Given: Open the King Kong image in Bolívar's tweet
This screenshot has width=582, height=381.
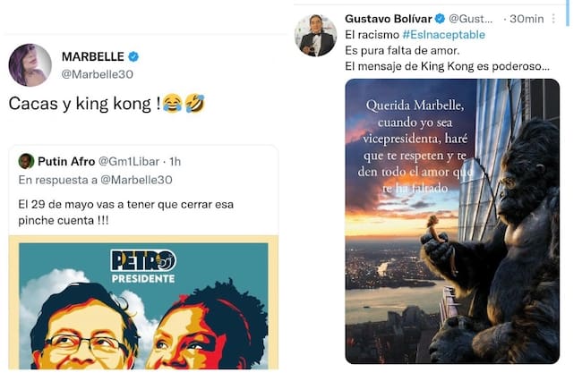Looking at the screenshot, I should (452, 221).
